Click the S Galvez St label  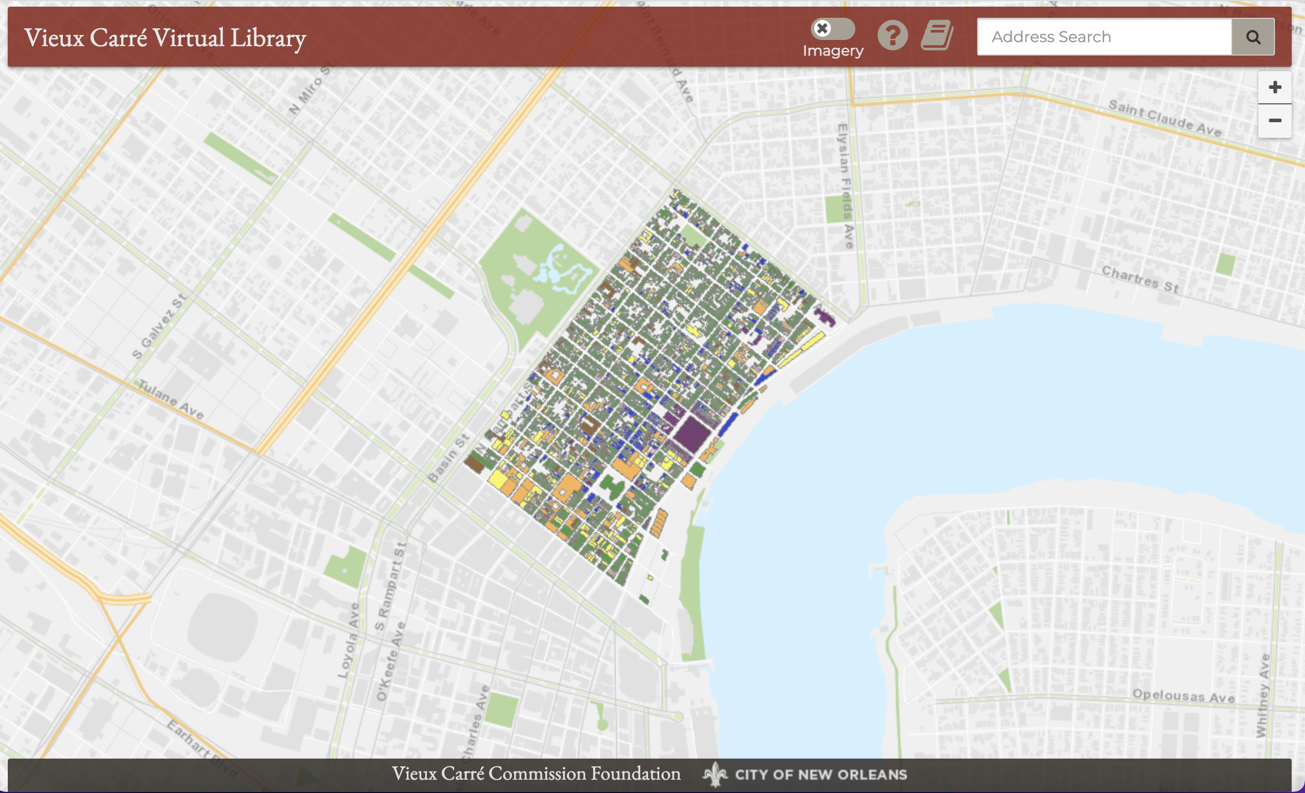click(x=158, y=327)
